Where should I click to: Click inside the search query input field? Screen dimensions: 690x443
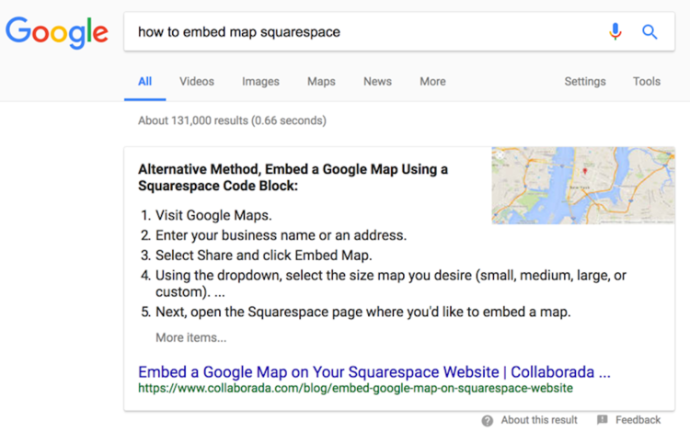[365, 31]
